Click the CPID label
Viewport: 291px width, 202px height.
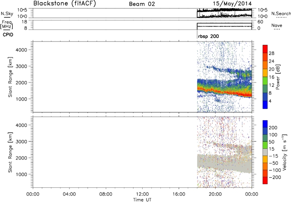(8, 35)
